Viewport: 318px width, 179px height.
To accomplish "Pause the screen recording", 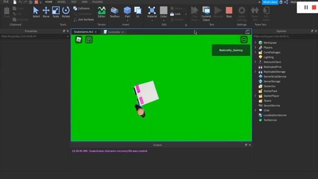I will (306, 7).
